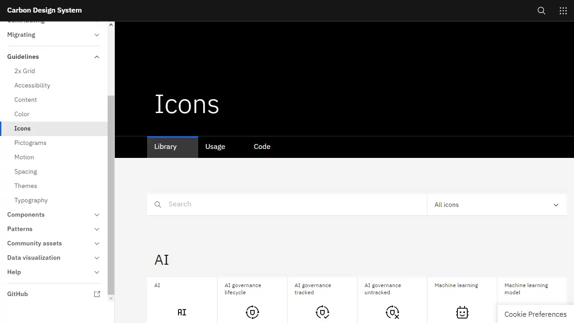Collapse the Guidelines section
Screen dimensions: 574x323
tap(54, 57)
